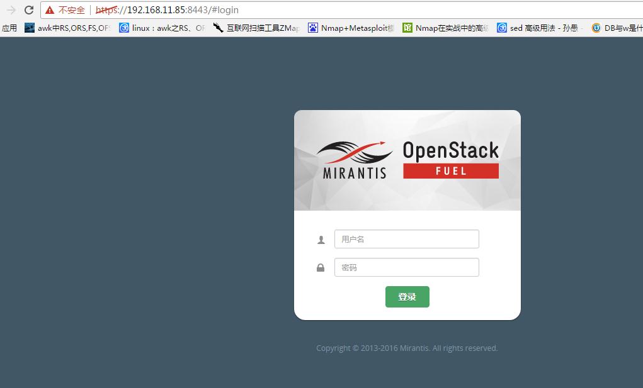Click the linux awk bookmark favicon

124,28
